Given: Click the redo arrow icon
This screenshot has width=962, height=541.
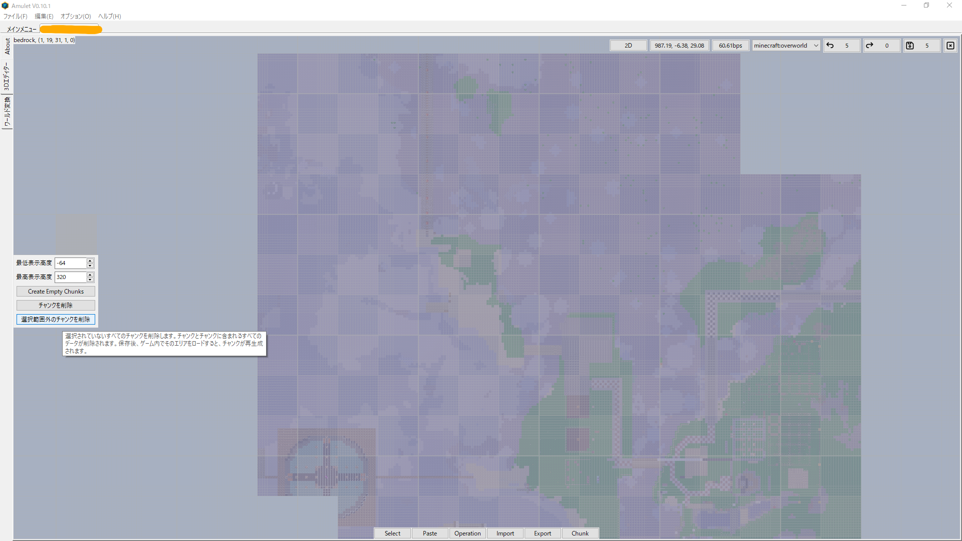Looking at the screenshot, I should click(870, 46).
